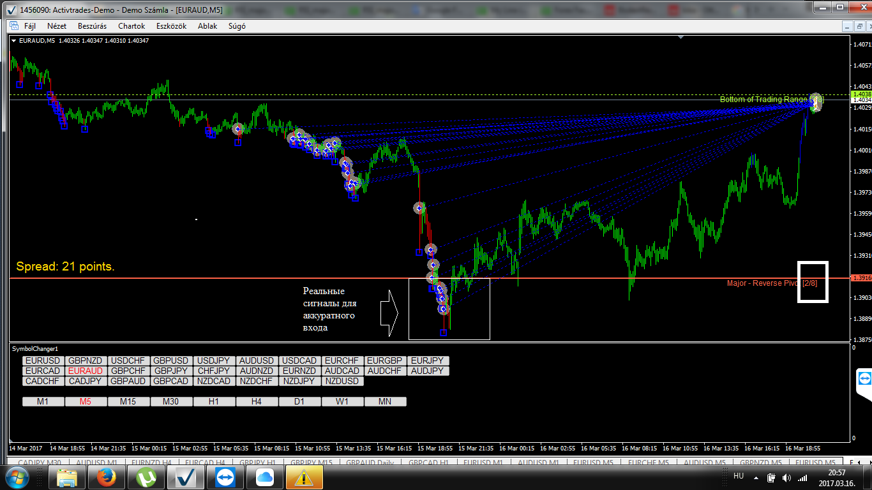This screenshot has width=872, height=490.
Task: Switch symbol to USDCHF
Action: point(129,360)
